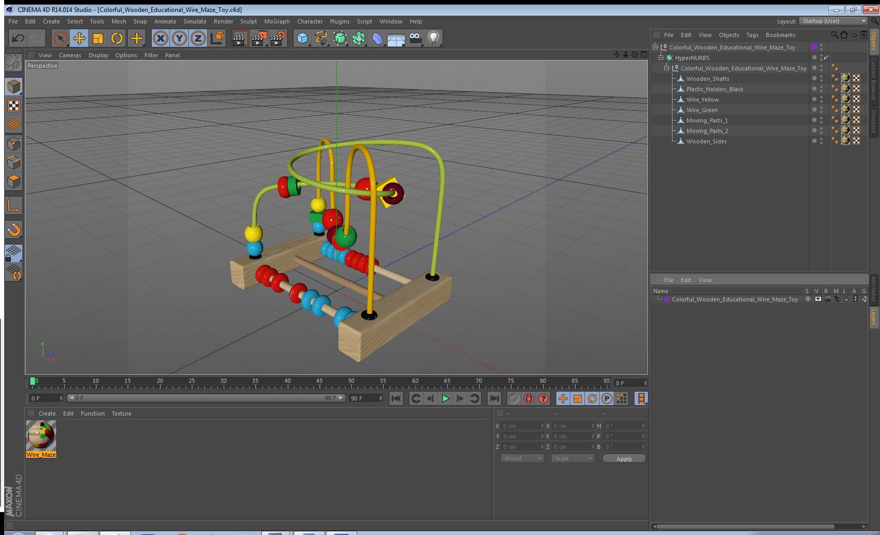Click the coordinate system icon
The width and height of the screenshot is (880, 535).
tap(217, 38)
